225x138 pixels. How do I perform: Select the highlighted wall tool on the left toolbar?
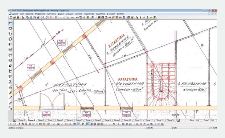point(10,23)
